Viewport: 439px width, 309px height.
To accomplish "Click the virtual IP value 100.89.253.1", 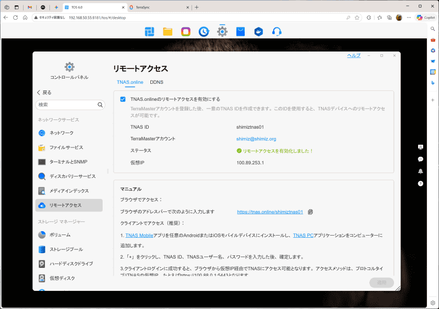I will 250,163.
